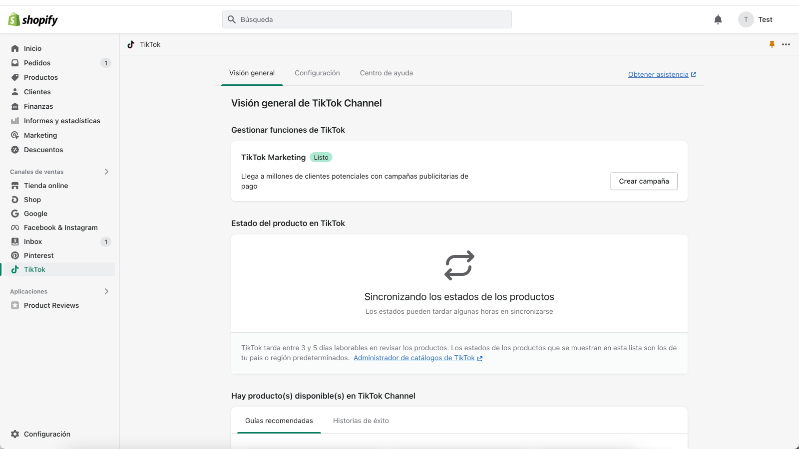Click external link icon beside Obtener asistencia
Screen dimensions: 799x449
[694, 74]
